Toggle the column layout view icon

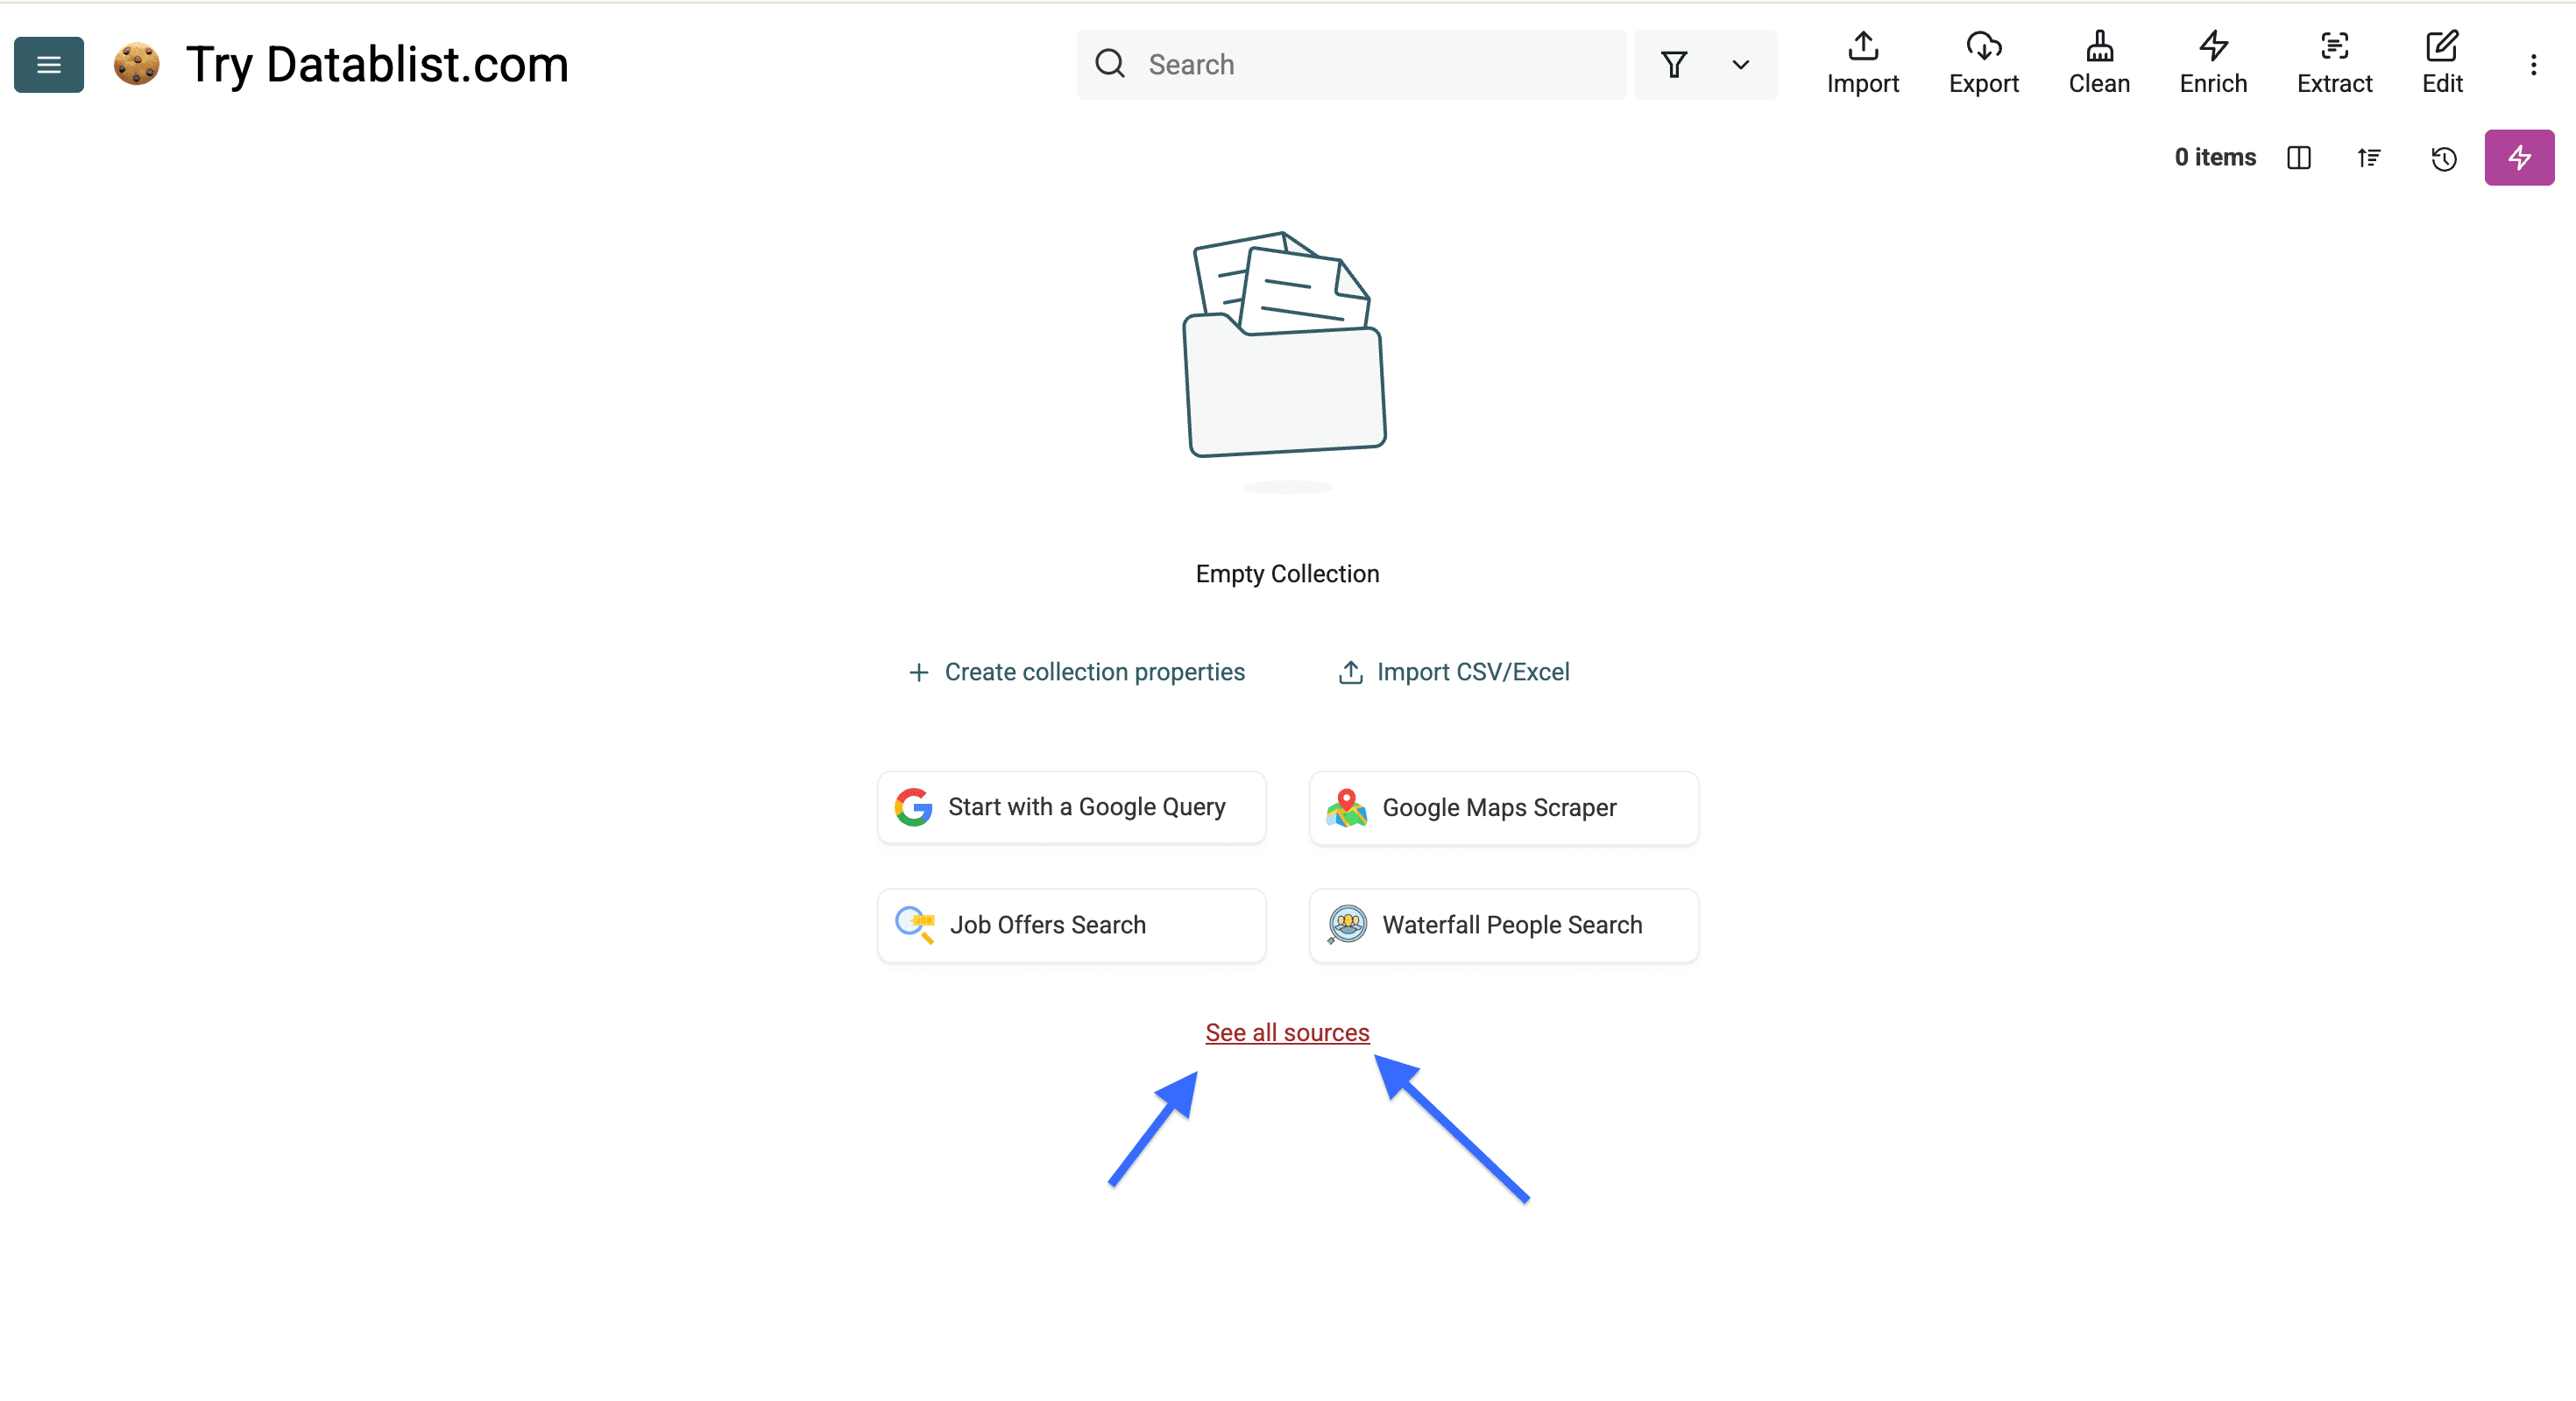click(x=2298, y=158)
